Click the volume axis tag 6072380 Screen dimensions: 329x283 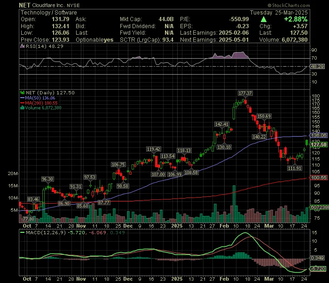pyautogui.click(x=320, y=207)
